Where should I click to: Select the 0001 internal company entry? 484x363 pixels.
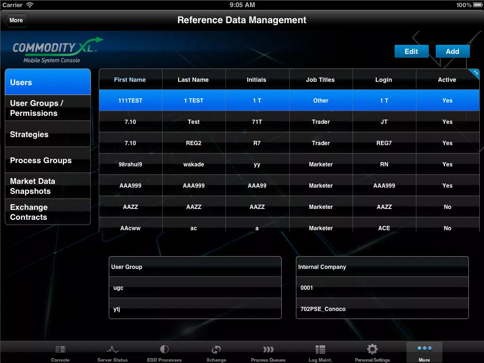tap(382, 287)
